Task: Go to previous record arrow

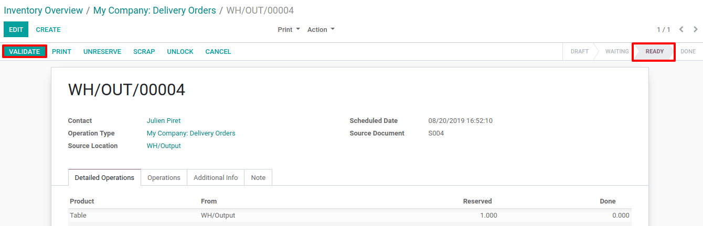Action: coord(681,30)
